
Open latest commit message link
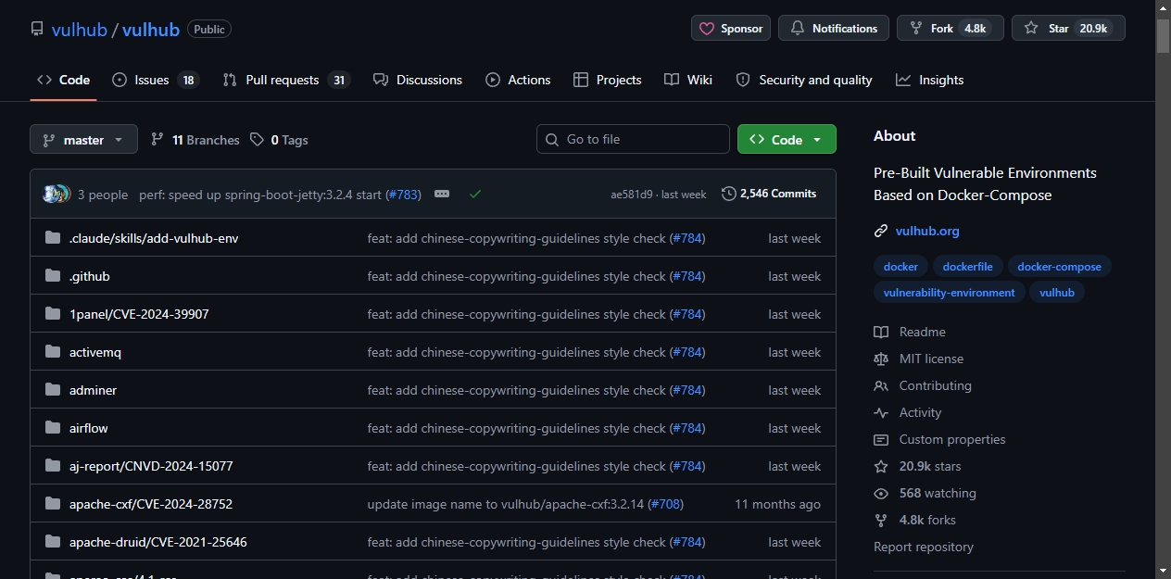[260, 195]
